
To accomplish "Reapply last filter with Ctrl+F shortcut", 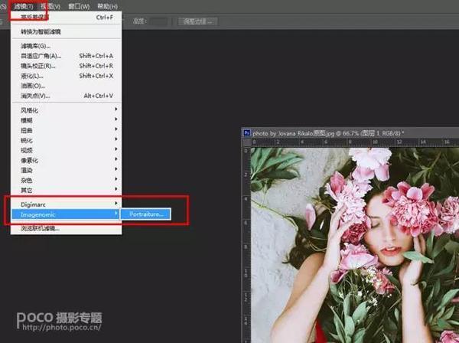I will pos(66,18).
